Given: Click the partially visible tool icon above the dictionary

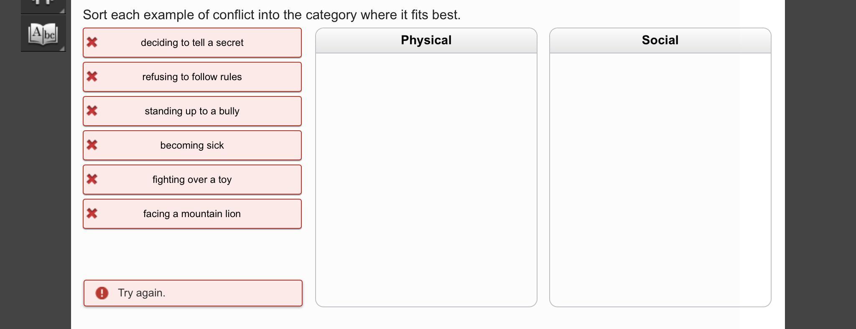Looking at the screenshot, I should [x=43, y=4].
